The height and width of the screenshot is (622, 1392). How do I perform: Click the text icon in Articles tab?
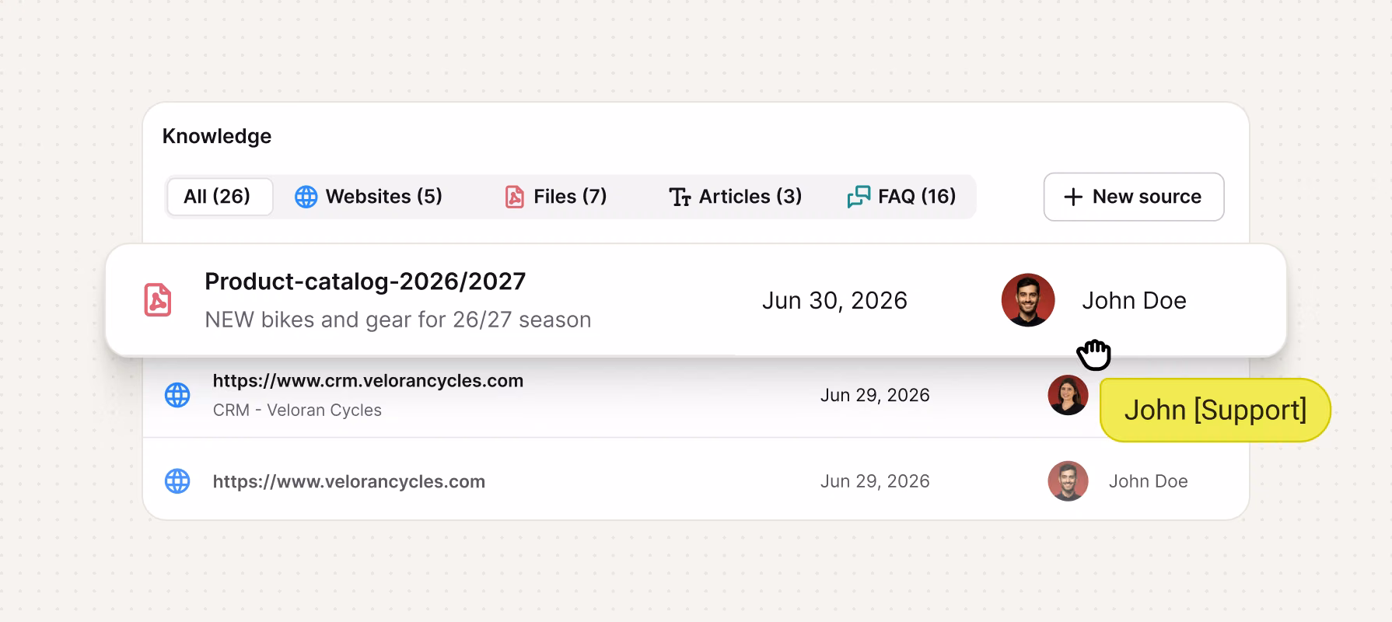click(680, 197)
